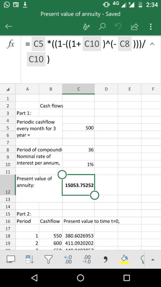
Task: Select column B header
Action: pos(51,89)
